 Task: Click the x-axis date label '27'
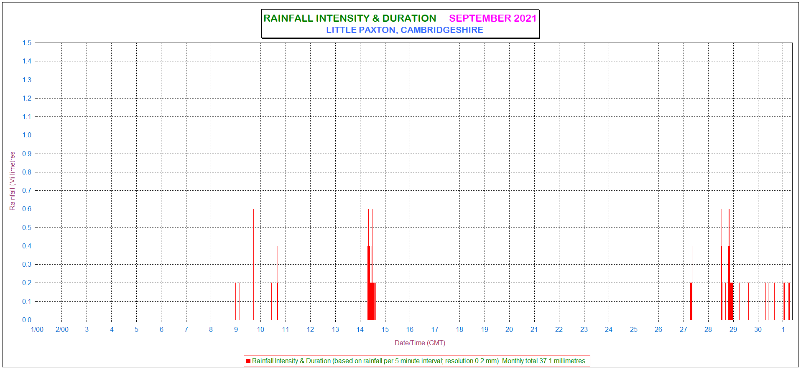coord(683,329)
